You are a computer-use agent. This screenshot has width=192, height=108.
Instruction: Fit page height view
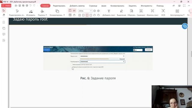(91, 15)
